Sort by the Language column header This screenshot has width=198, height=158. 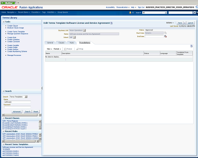pos(168,53)
